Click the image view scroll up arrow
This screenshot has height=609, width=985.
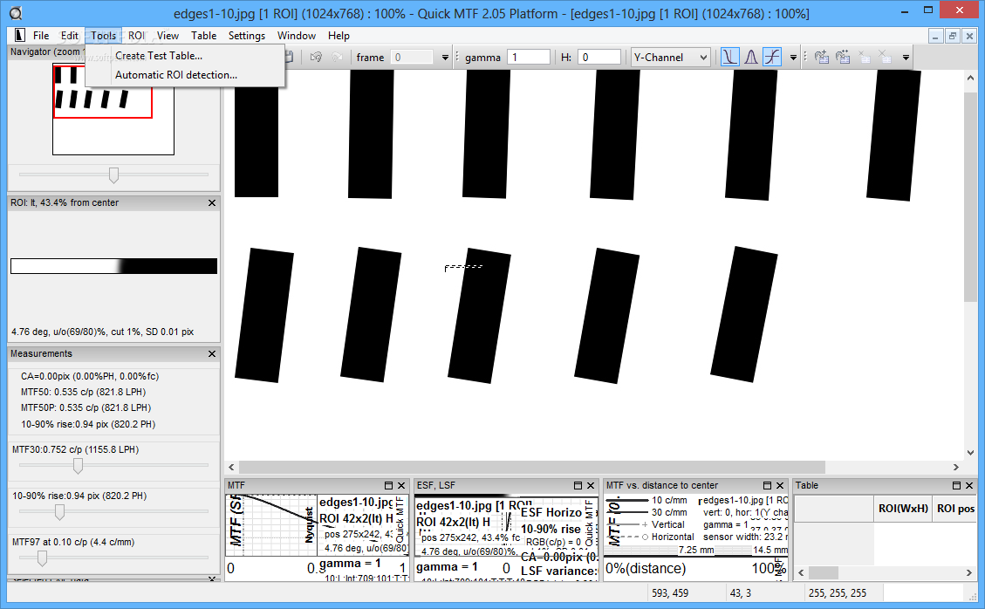970,78
